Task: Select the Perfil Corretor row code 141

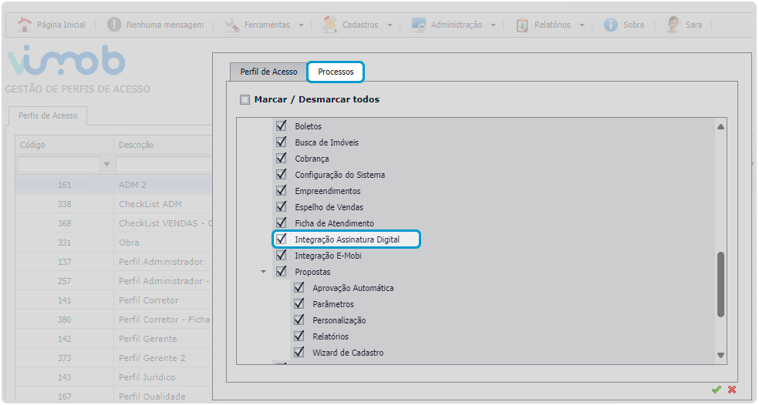Action: point(113,300)
